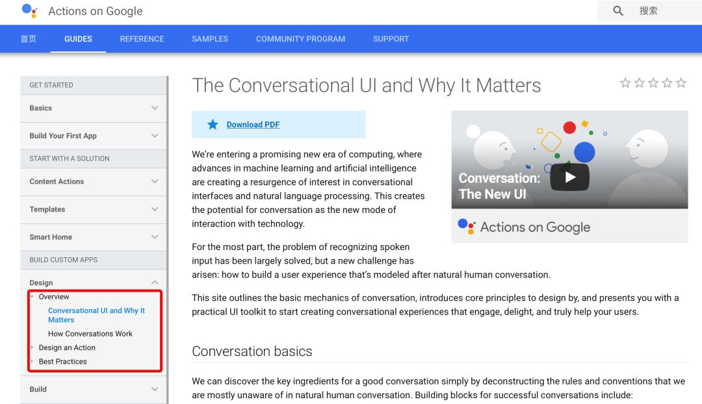Click the Conversation basics heading
The height and width of the screenshot is (404, 702).
pos(252,351)
